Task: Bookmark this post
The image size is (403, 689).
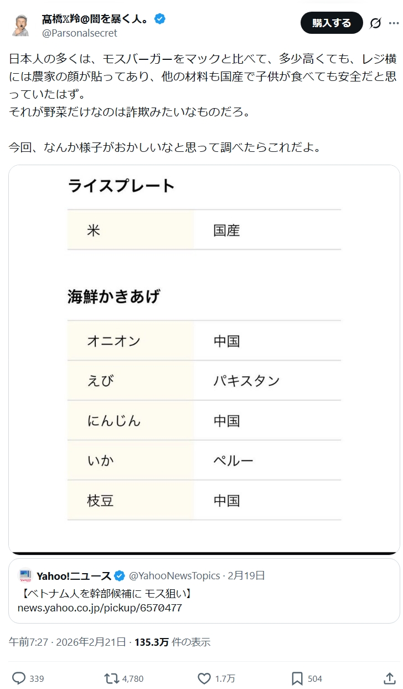Action: coord(297,678)
